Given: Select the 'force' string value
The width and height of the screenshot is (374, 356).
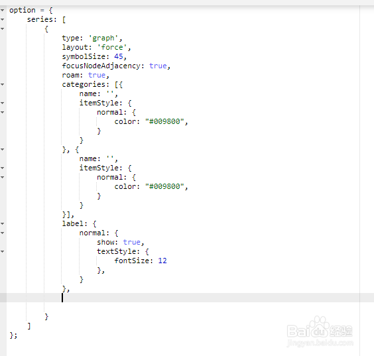Looking at the screenshot, I should pyautogui.click(x=112, y=47).
